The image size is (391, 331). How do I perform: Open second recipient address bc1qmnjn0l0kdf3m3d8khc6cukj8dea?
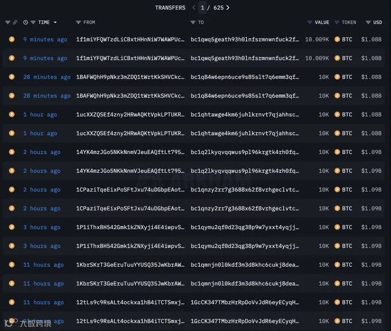244,284
